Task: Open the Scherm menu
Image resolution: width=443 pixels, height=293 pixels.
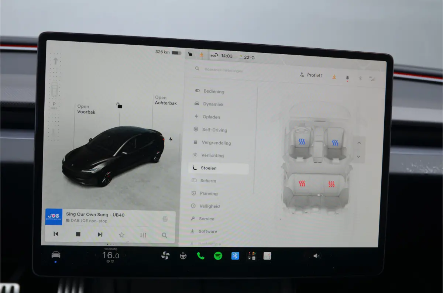Action: click(x=203, y=181)
